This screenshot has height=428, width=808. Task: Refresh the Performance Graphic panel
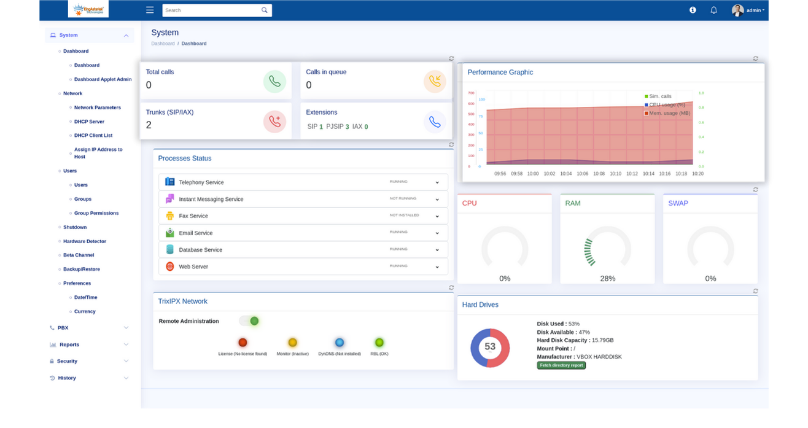pyautogui.click(x=755, y=59)
